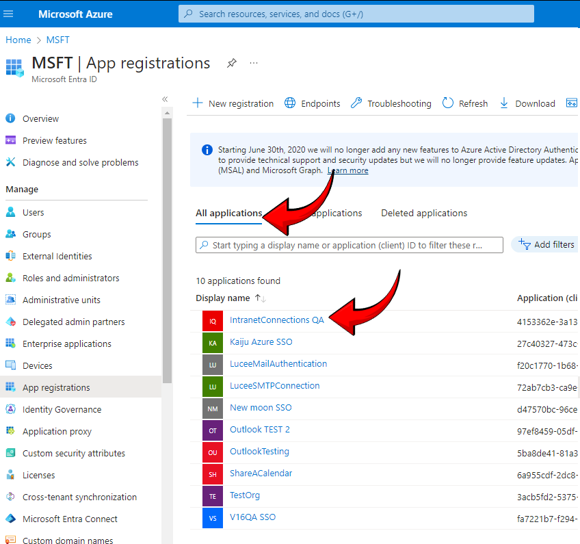
Task: Click the blue VS app tile
Action: click(213, 518)
